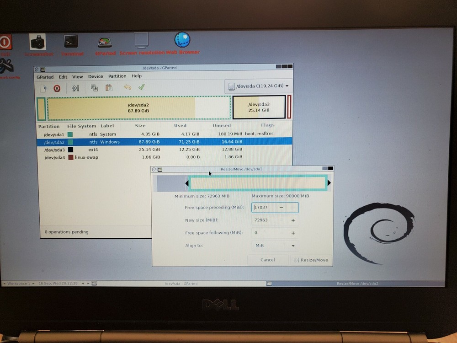Click the small red sda4 block in disk map
457x343 pixels.
click(289, 107)
